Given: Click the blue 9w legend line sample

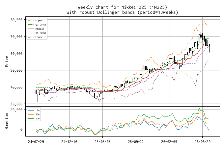Looking at the screenshot, I should [31, 110].
